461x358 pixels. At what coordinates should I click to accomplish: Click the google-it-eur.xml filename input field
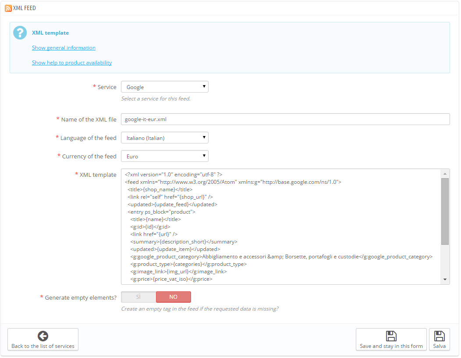[285, 119]
